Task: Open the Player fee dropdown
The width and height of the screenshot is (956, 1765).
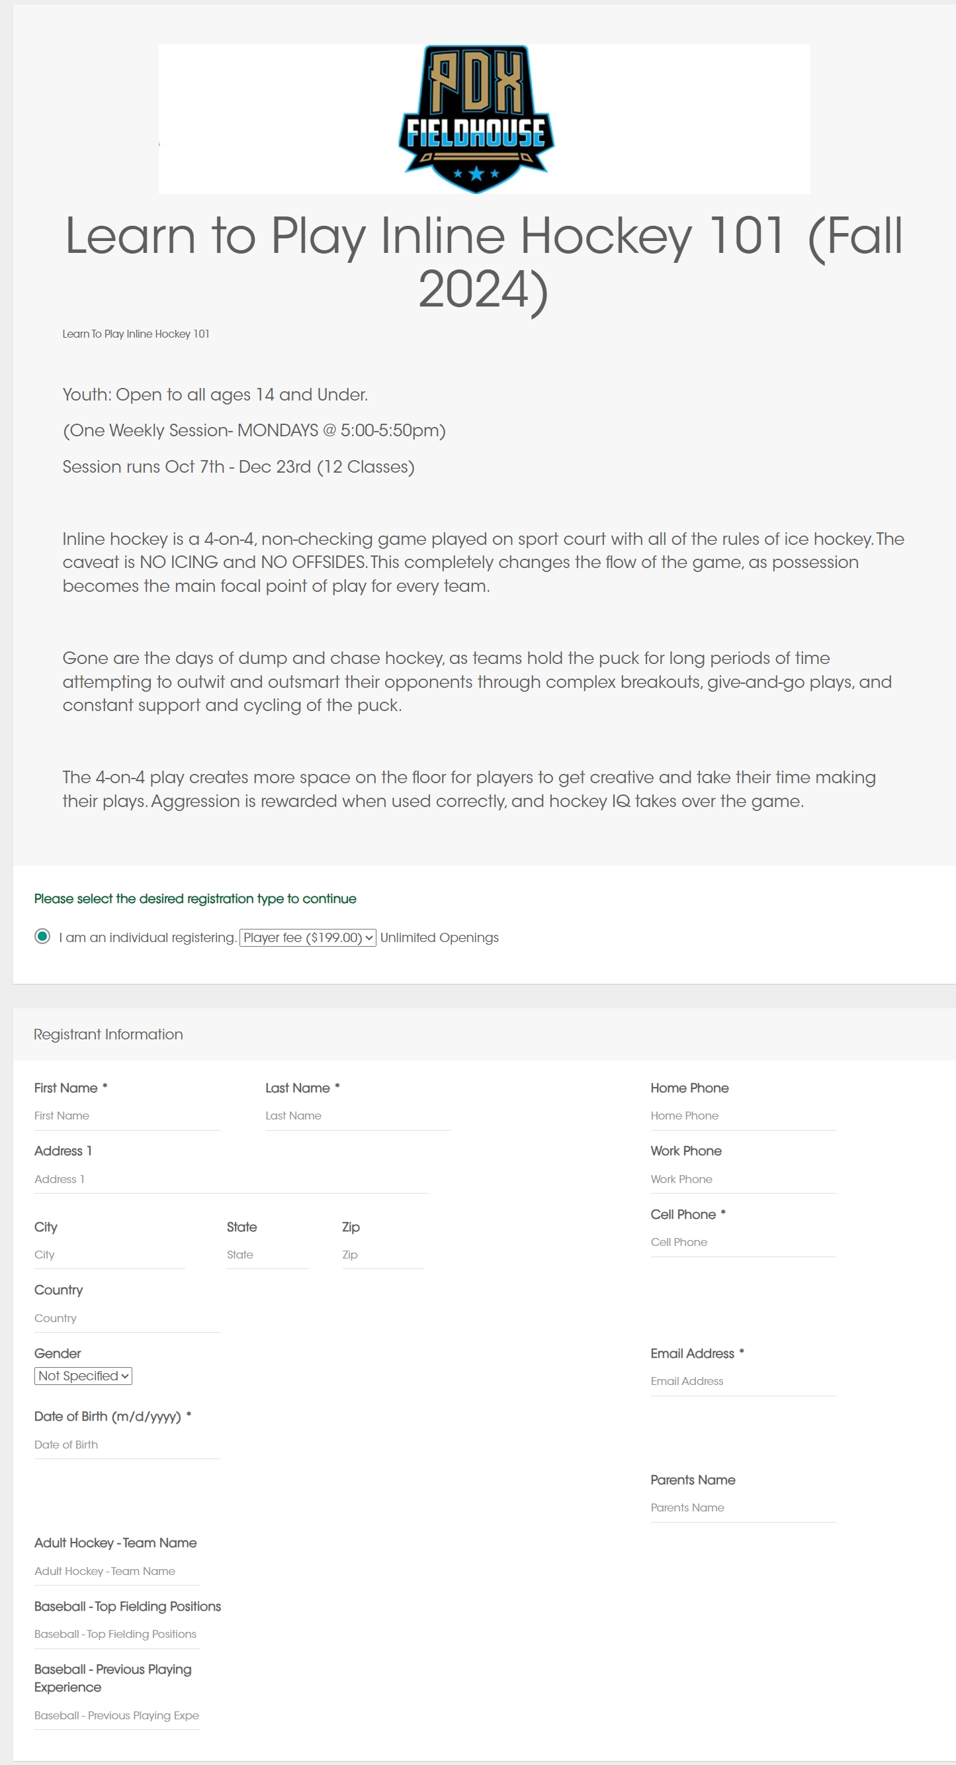Action: pyautogui.click(x=308, y=937)
